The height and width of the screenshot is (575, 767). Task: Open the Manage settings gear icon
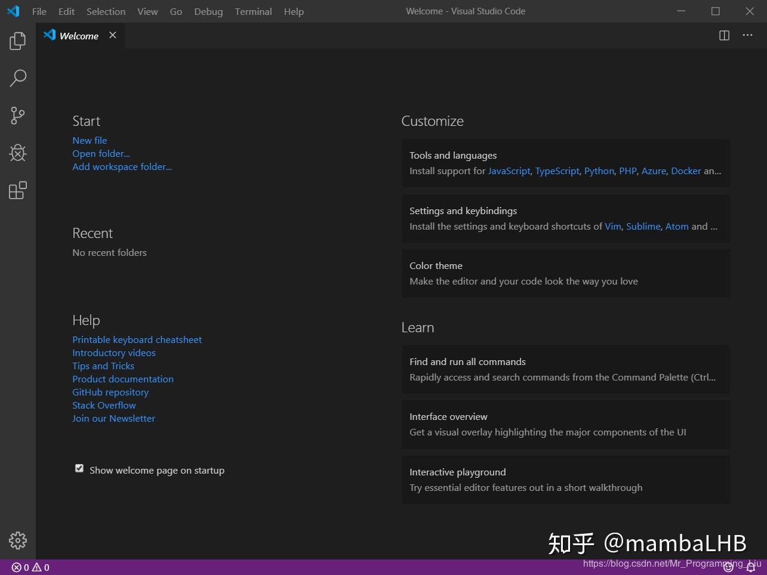17,540
